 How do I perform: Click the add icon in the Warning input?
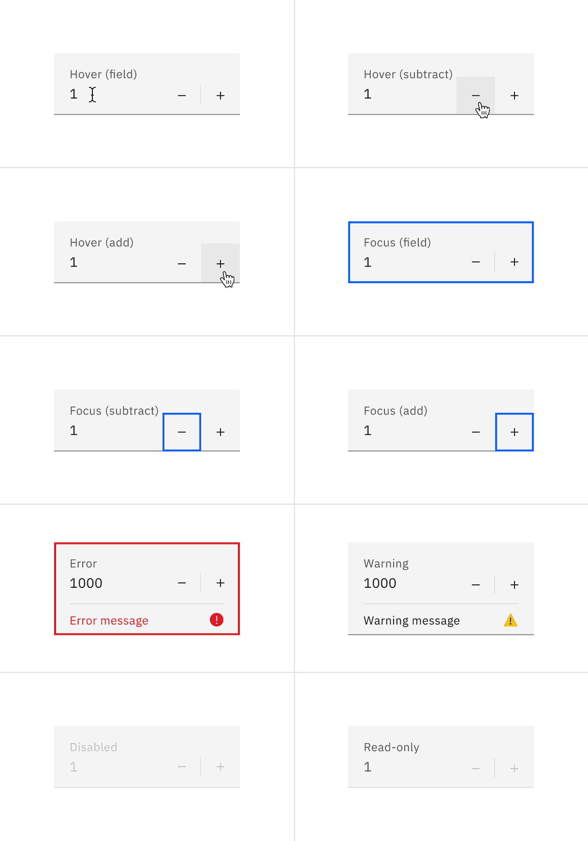(x=514, y=584)
